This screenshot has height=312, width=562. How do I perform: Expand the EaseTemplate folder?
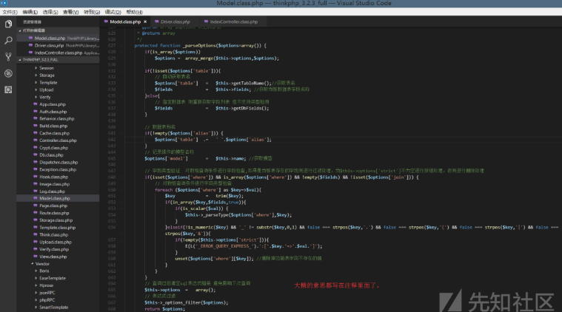36,278
